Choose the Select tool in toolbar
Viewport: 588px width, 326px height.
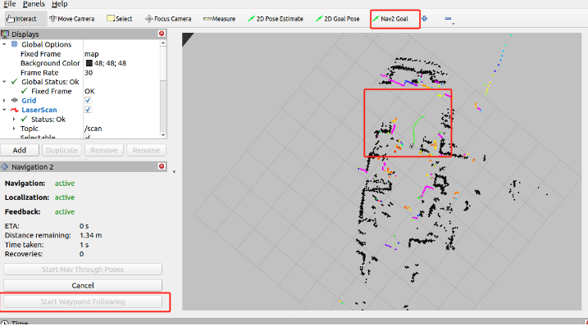(x=120, y=19)
